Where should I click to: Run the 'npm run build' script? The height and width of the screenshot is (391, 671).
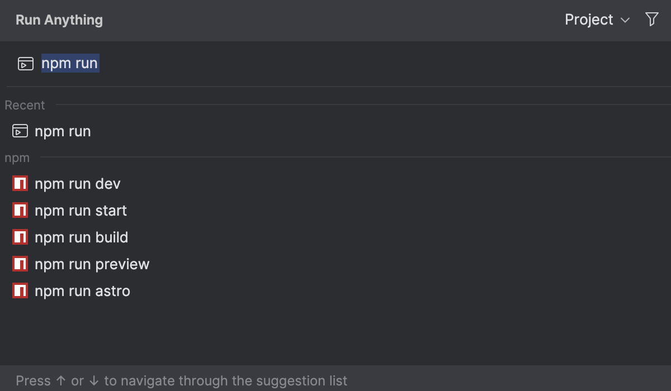pos(82,237)
